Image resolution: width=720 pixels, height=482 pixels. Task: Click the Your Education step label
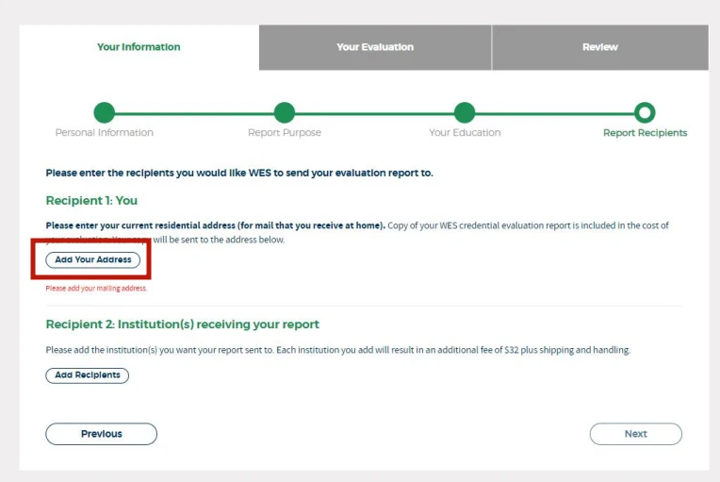point(465,132)
